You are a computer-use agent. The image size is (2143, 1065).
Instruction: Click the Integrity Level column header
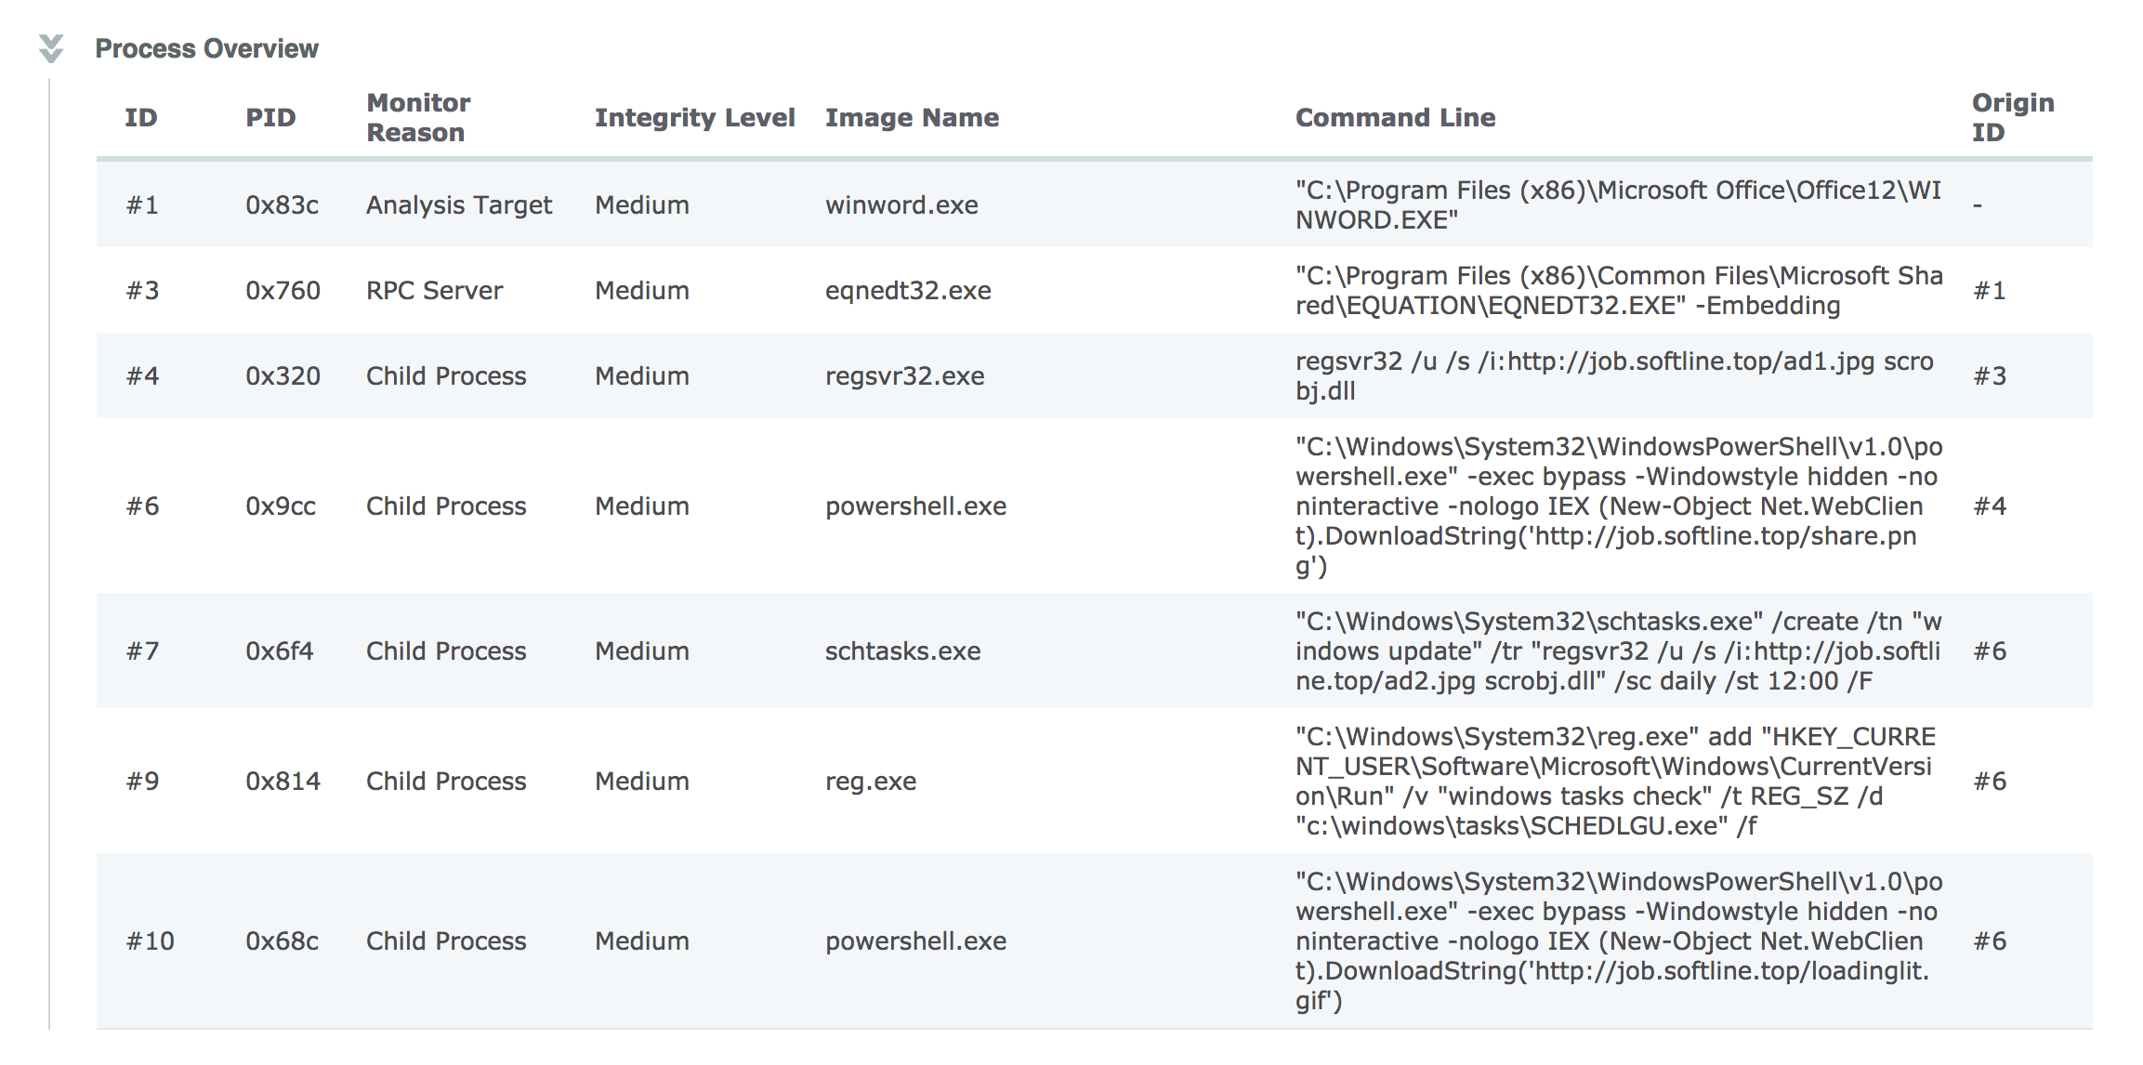click(x=694, y=117)
